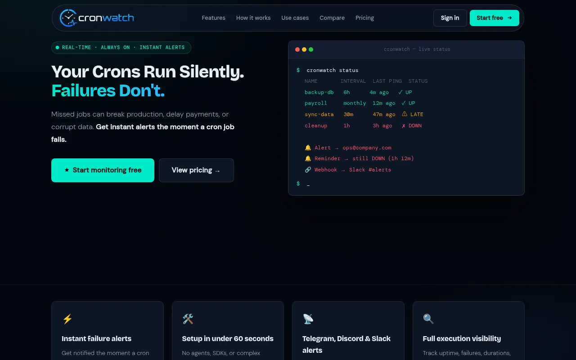The width and height of the screenshot is (576, 360).
Task: Click the X mark next to DOWN status
Action: [403, 126]
